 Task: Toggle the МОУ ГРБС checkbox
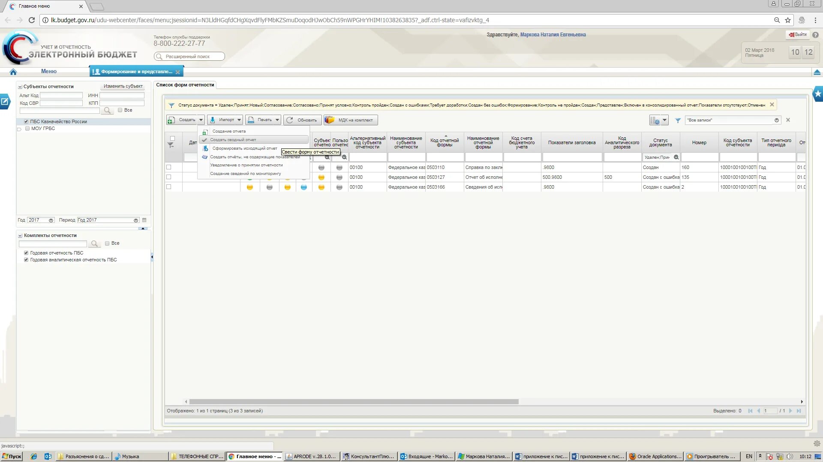27,129
